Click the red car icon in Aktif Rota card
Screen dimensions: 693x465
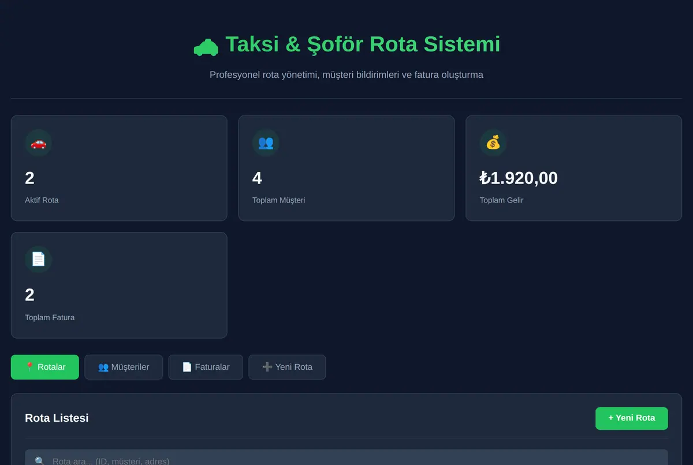pyautogui.click(x=39, y=142)
